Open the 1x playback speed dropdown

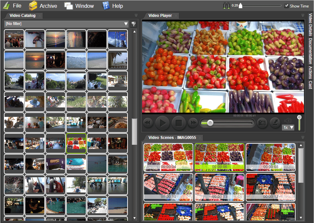click(288, 128)
